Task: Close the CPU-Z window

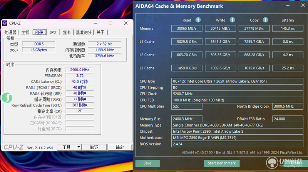Action: [126, 23]
